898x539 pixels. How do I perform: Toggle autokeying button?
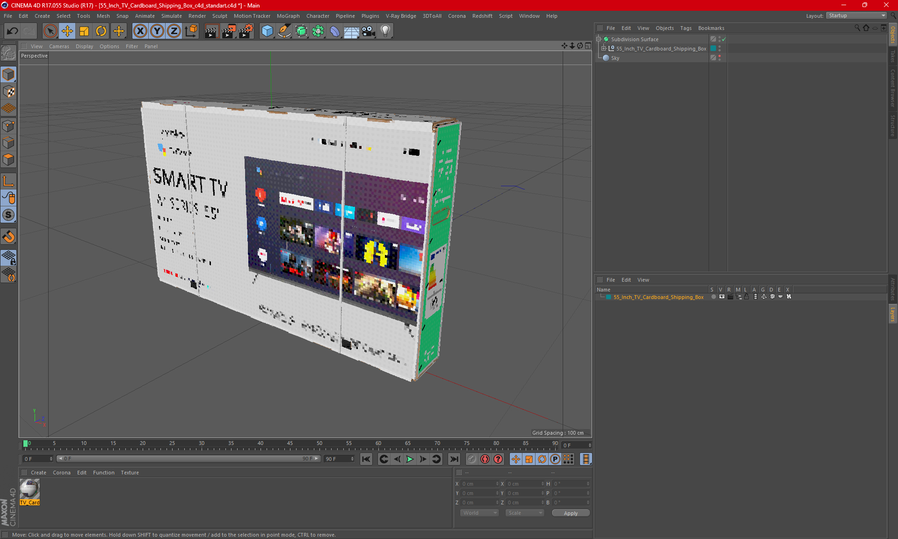[485, 459]
